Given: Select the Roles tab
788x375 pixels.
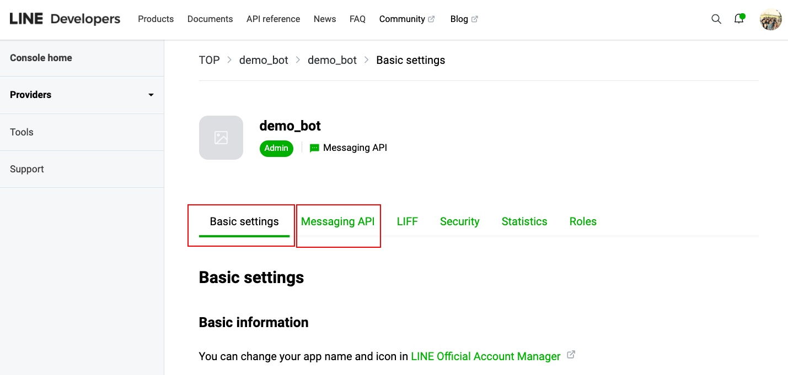Looking at the screenshot, I should 583,222.
